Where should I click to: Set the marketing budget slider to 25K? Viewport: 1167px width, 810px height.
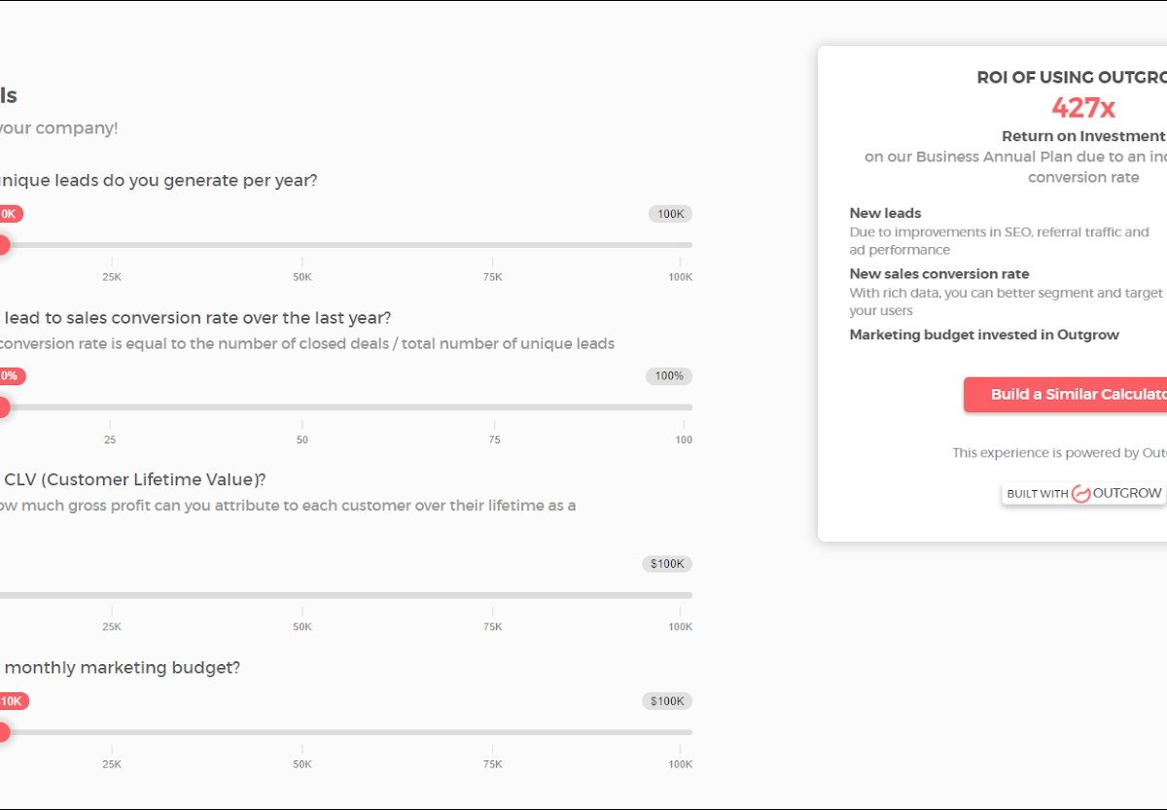coord(112,732)
